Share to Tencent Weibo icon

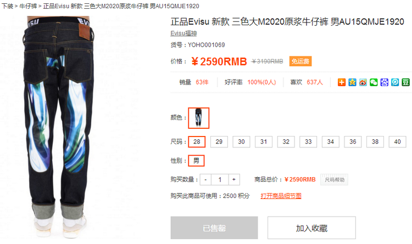pyautogui.click(x=395, y=82)
